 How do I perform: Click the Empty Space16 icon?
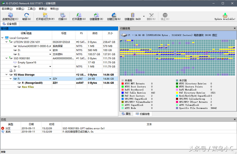(x=15, y=62)
